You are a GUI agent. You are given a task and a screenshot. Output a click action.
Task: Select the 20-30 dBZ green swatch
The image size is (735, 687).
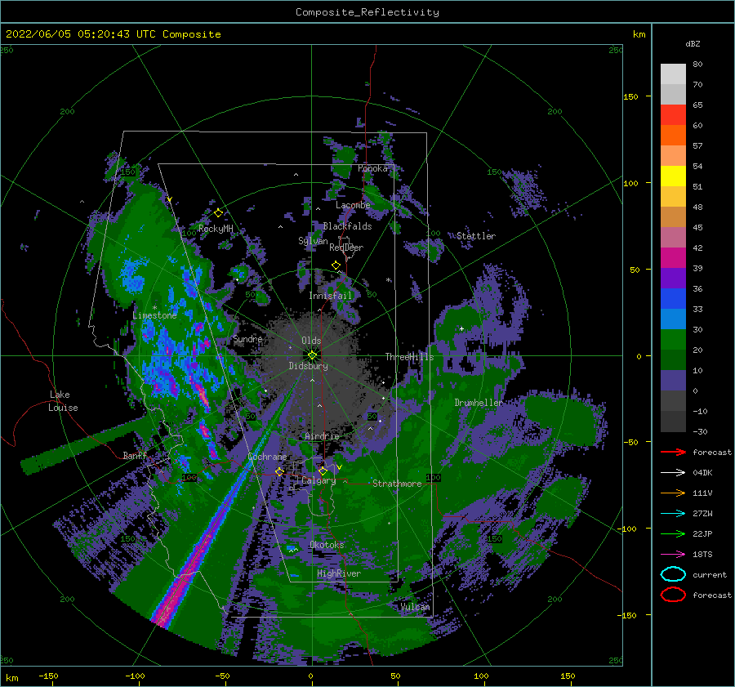point(673,339)
